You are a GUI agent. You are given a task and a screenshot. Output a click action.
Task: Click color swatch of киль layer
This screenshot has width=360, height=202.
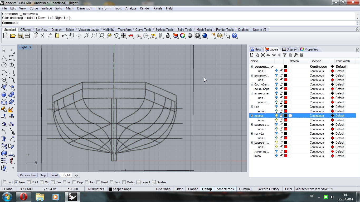[x=285, y=156]
